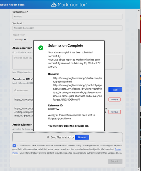The width and height of the screenshot is (141, 171).
Task: Click the resize handle of abuse textarea
Action: pos(121,68)
